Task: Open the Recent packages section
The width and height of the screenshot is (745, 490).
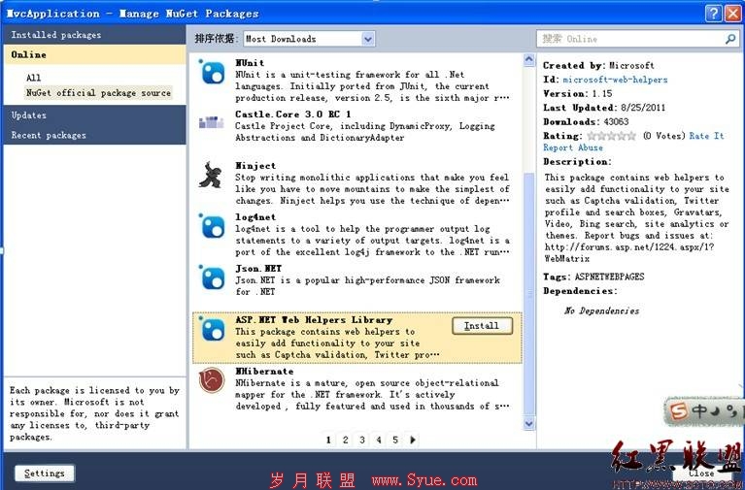Action: (x=94, y=135)
